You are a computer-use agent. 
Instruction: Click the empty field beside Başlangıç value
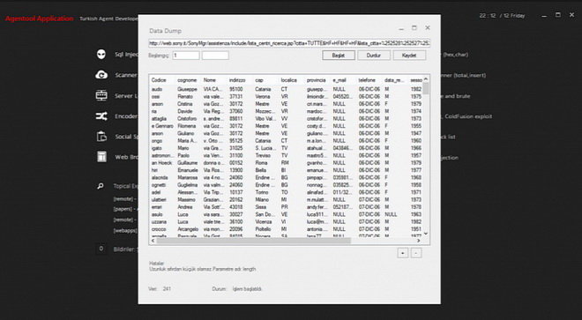point(215,56)
